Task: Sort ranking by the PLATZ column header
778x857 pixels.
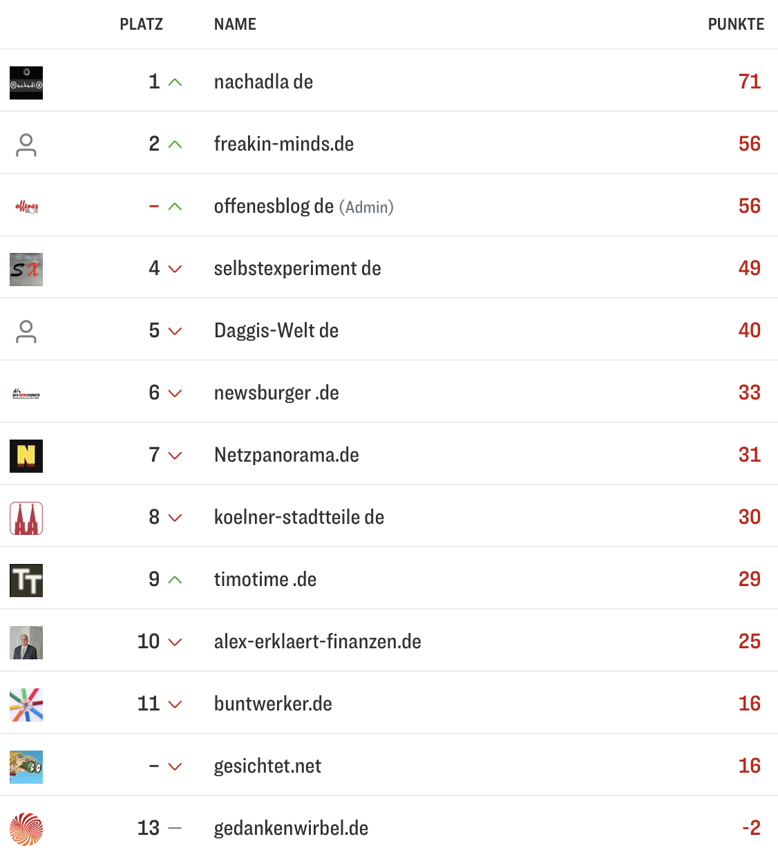Action: click(141, 25)
